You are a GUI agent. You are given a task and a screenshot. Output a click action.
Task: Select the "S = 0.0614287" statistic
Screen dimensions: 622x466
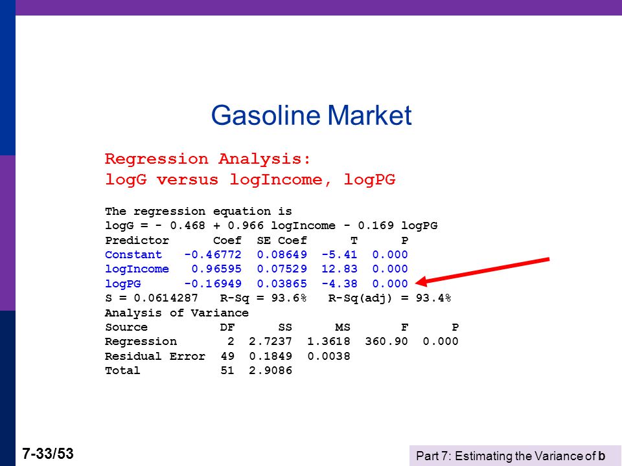(152, 298)
